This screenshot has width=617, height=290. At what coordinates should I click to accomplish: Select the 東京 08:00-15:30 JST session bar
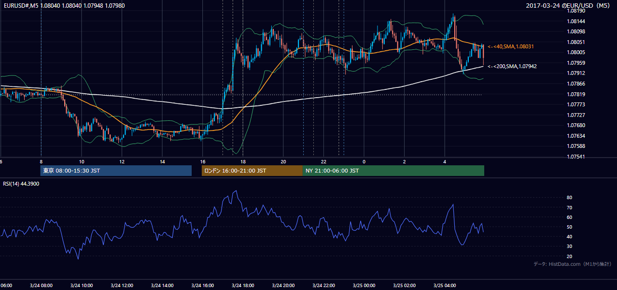pyautogui.click(x=116, y=171)
